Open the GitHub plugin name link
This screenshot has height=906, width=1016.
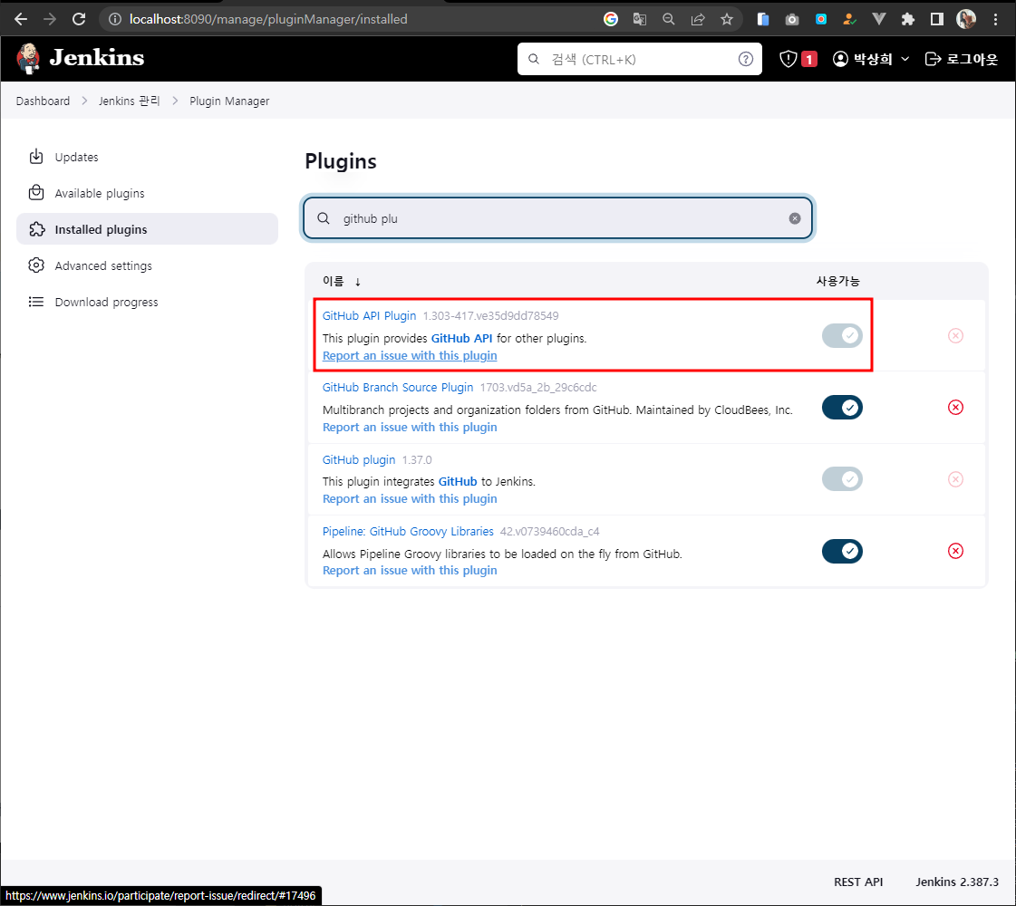coord(359,460)
